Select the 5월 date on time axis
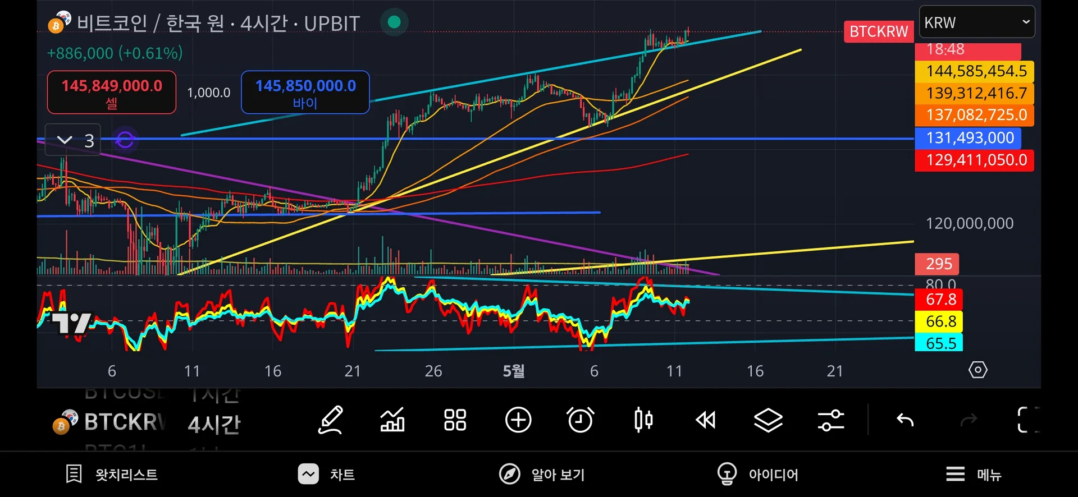1078x497 pixels. 514,371
